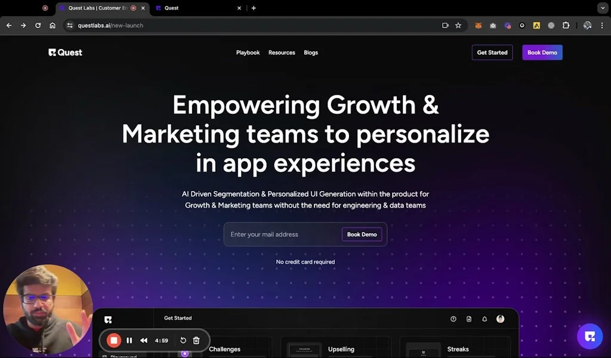Open the help icon in the embedded dashboard
Screen dimensions: 611x358
(x=453, y=319)
